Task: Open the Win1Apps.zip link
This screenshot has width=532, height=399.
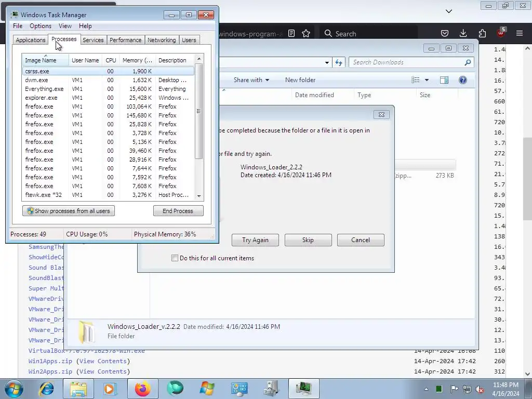Action: point(50,361)
